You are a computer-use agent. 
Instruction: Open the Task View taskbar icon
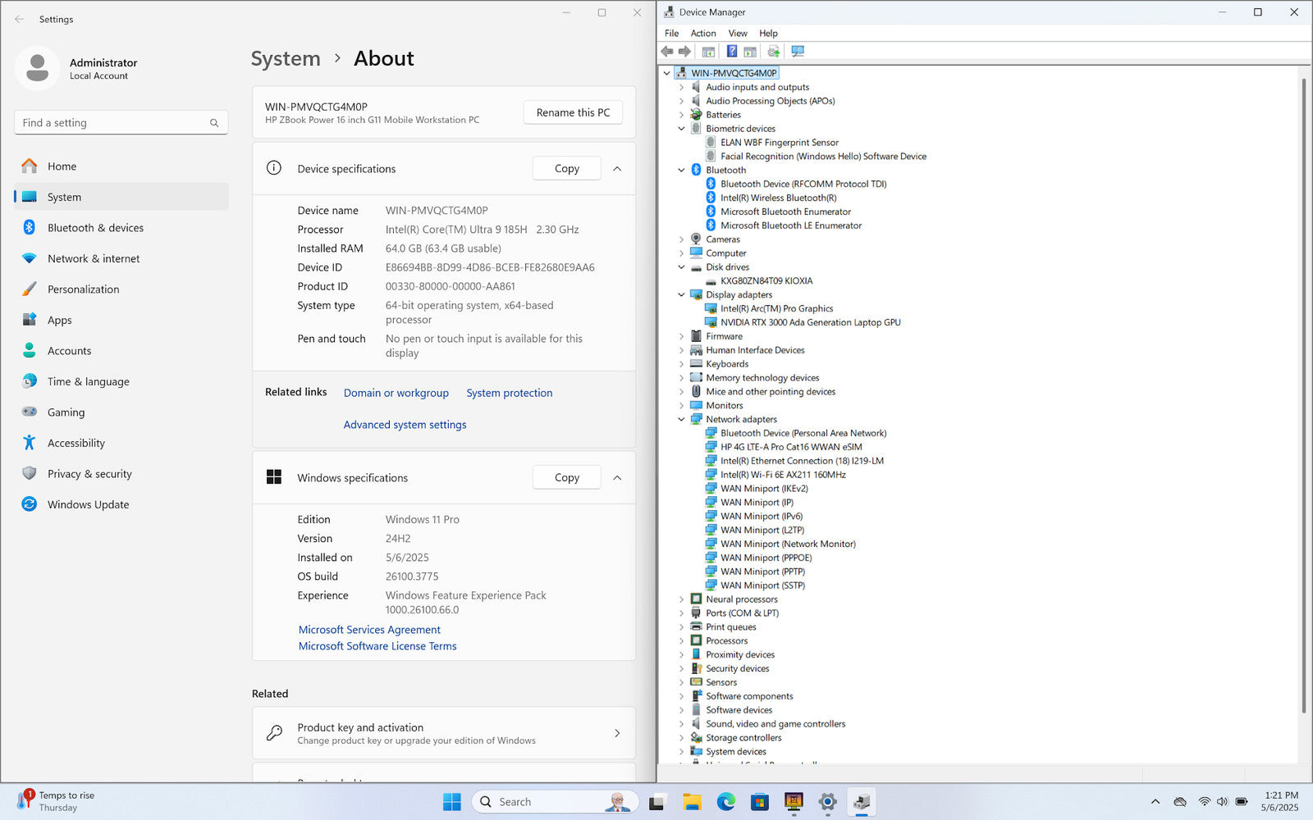click(x=656, y=802)
